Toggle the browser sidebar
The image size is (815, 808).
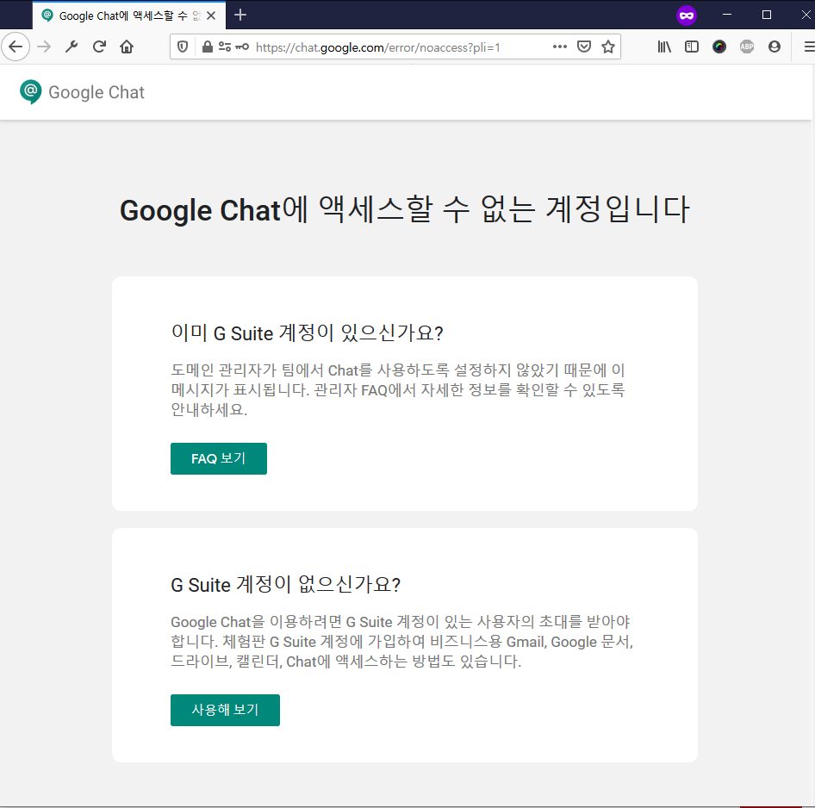click(x=692, y=47)
